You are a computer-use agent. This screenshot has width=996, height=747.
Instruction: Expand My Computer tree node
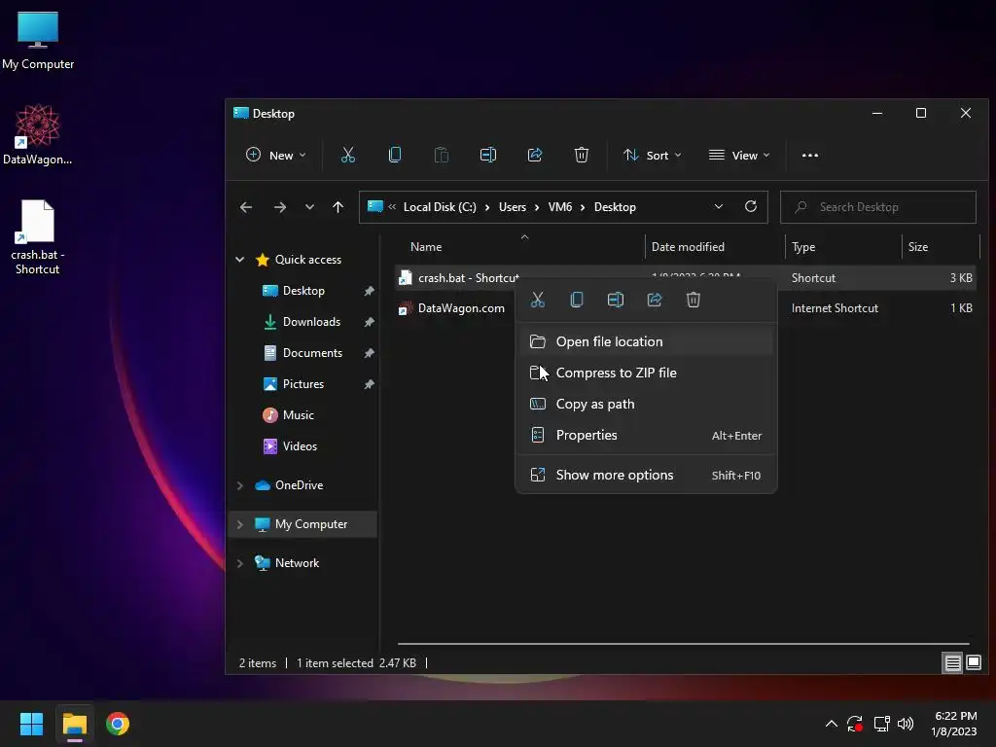240,524
